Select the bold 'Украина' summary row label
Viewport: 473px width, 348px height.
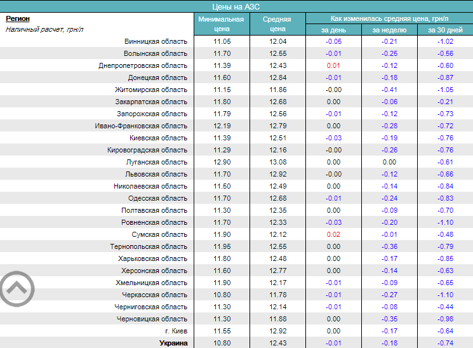[x=173, y=343]
